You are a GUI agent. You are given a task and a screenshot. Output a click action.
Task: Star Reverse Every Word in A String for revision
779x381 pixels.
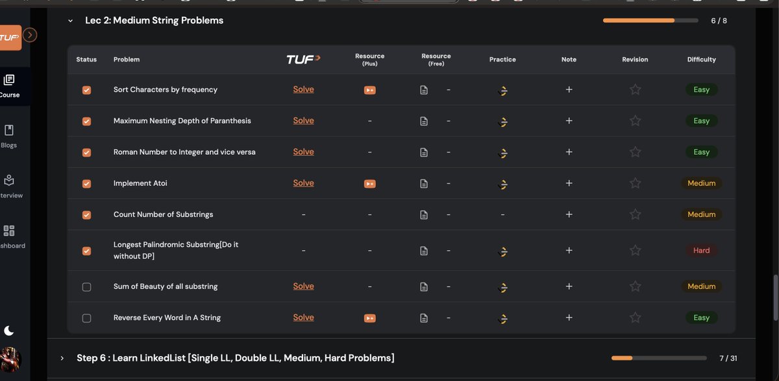(x=635, y=317)
